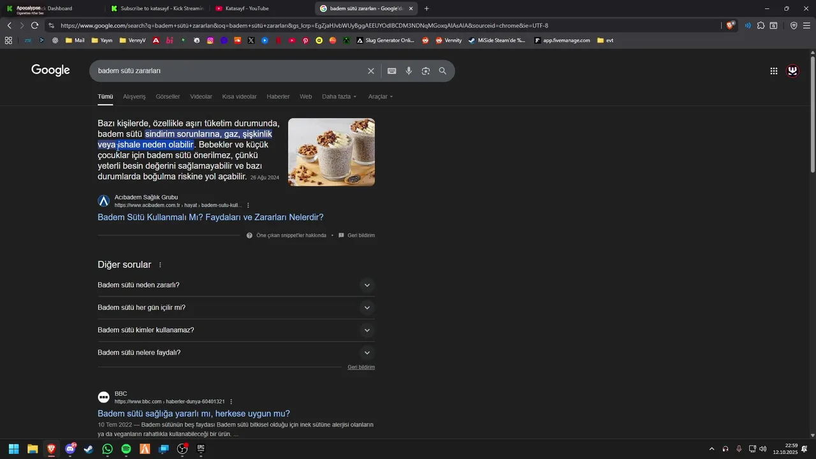Viewport: 816px width, 459px height.
Task: Switch to the Alışveriş search tab
Action: (x=135, y=97)
